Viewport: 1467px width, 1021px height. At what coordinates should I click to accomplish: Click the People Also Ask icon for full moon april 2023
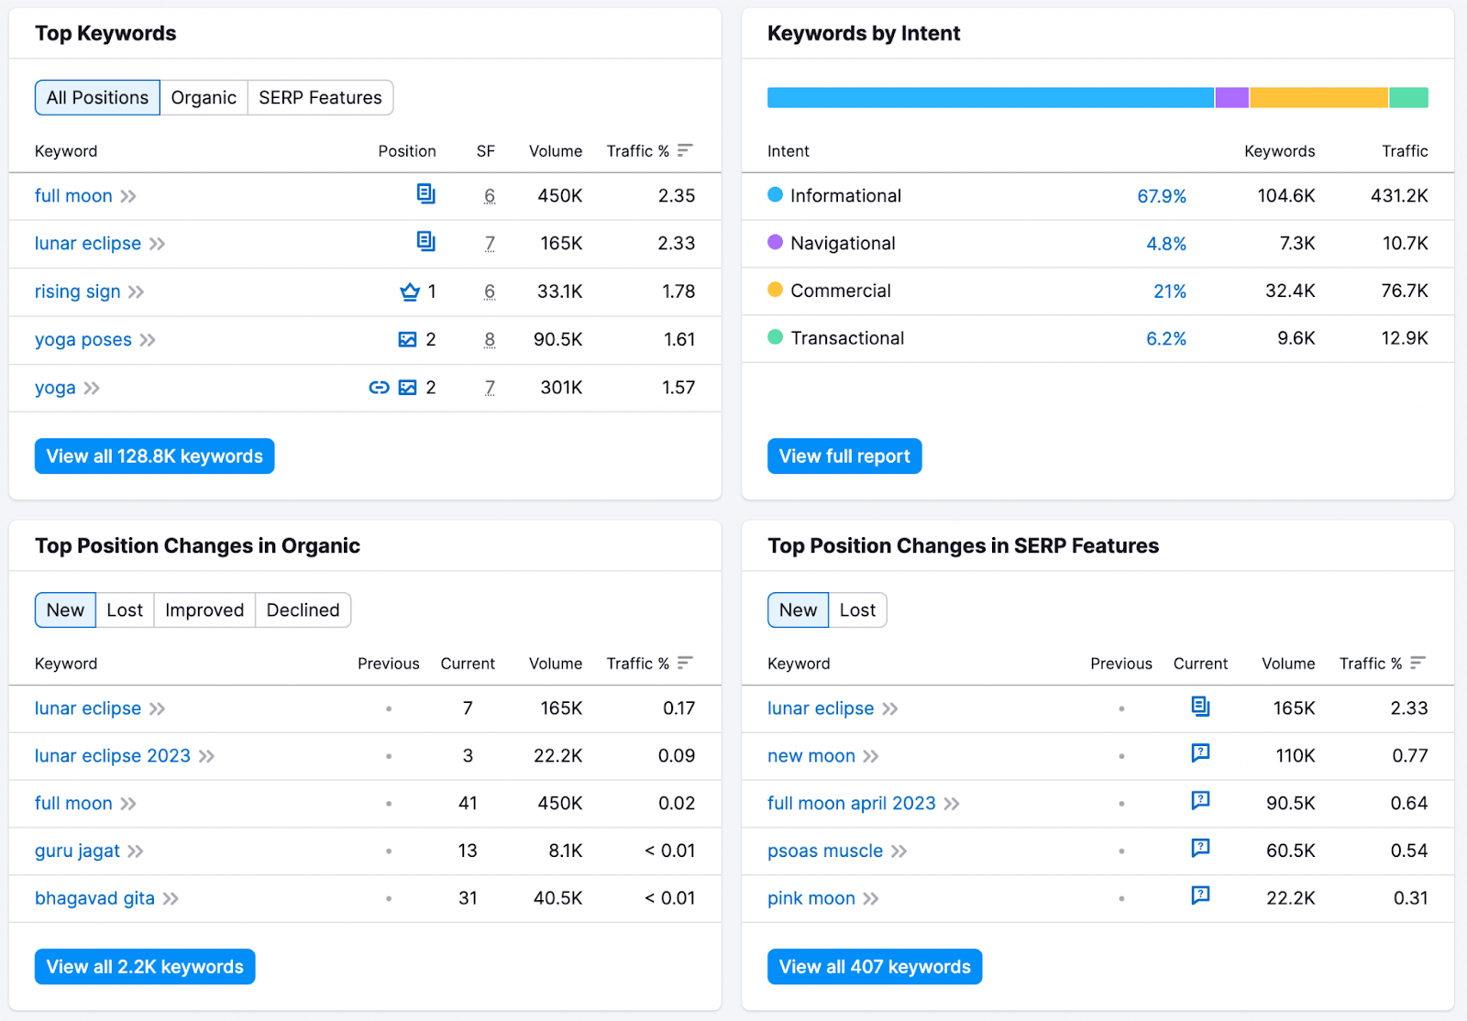click(x=1200, y=803)
